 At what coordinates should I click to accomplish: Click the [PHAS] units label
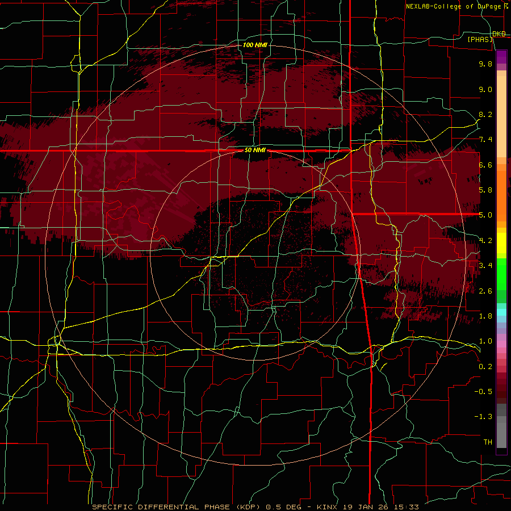point(480,39)
